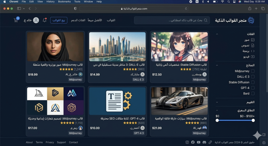Check the Bard model filter
Viewport: 268px width, 146px height.
[253, 94]
